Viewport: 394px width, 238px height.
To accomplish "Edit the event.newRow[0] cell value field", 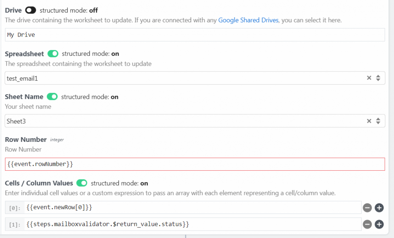I will [192, 208].
